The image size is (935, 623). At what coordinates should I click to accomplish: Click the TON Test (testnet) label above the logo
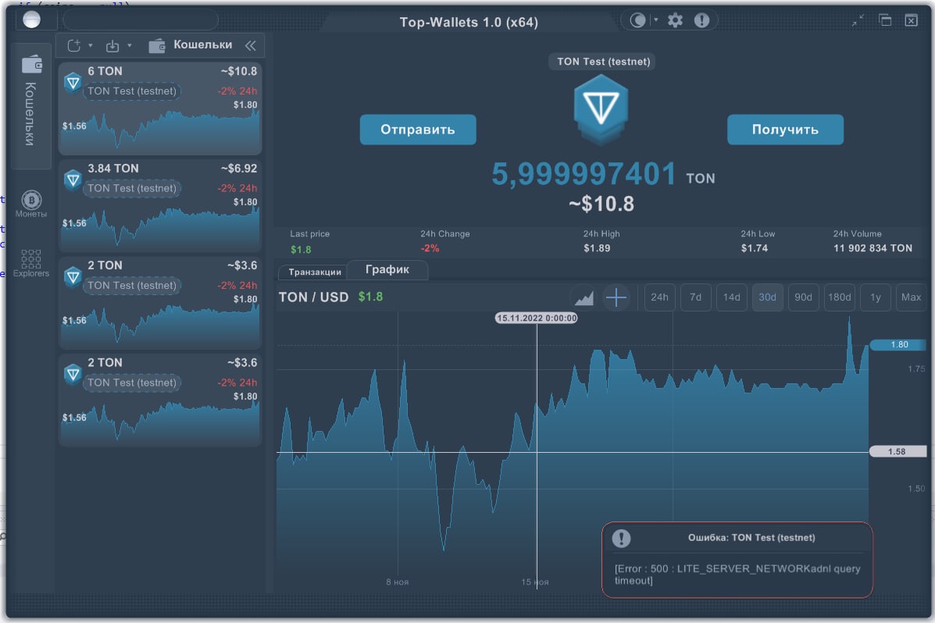[x=603, y=62]
